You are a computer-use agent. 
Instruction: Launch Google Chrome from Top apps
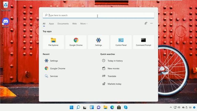tap(76, 42)
